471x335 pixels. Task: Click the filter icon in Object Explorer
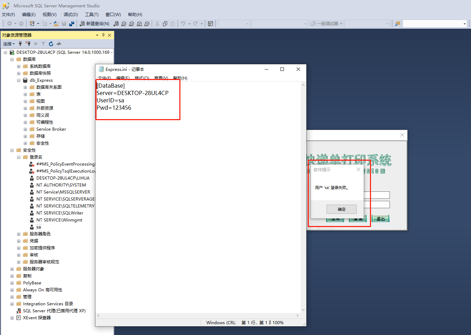[x=43, y=44]
